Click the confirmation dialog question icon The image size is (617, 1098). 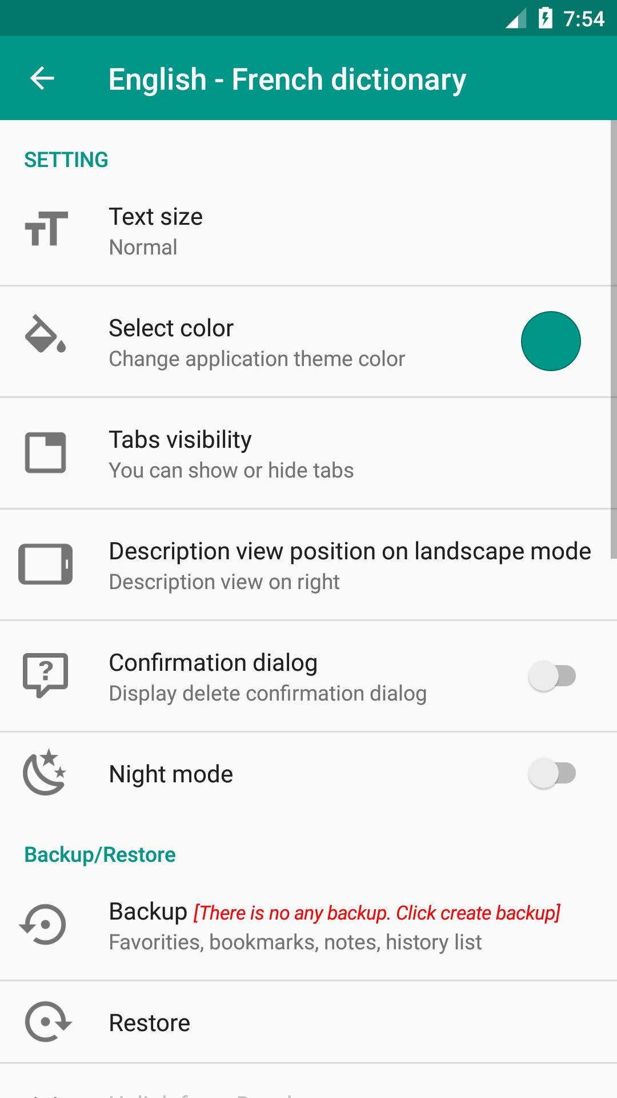[x=46, y=675]
